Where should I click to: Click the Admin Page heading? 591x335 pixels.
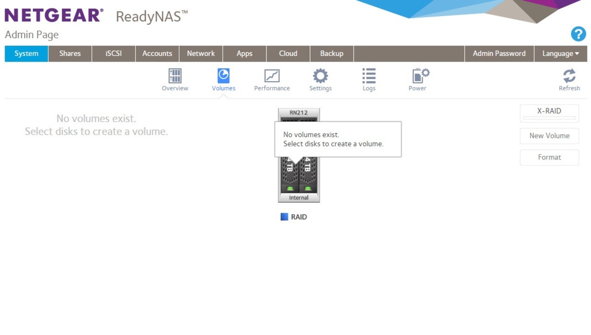[x=32, y=35]
